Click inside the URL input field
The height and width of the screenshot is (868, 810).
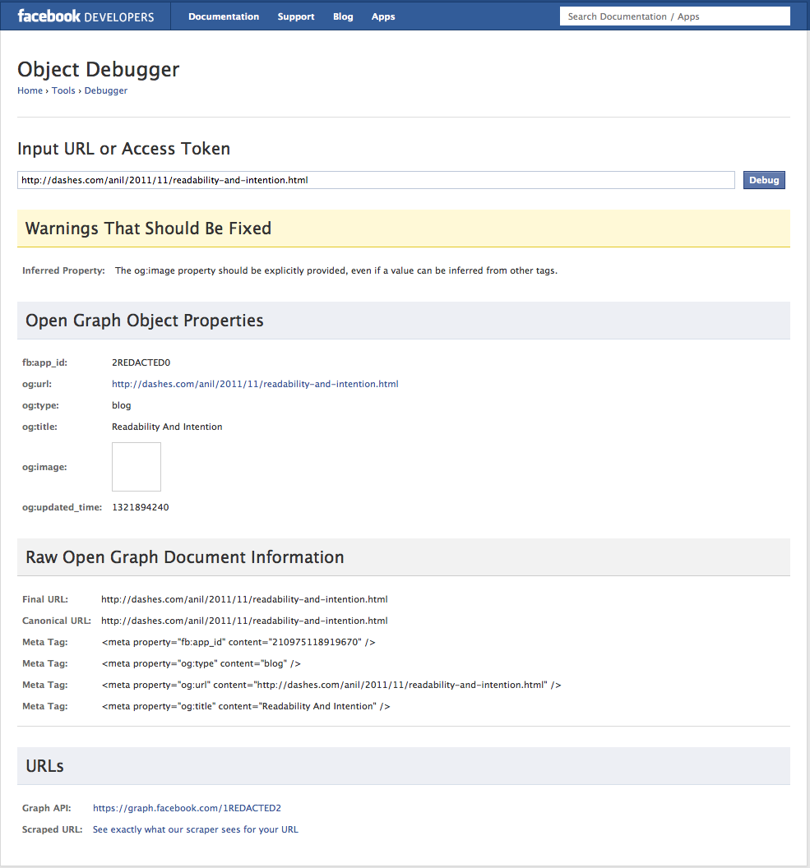(x=376, y=180)
